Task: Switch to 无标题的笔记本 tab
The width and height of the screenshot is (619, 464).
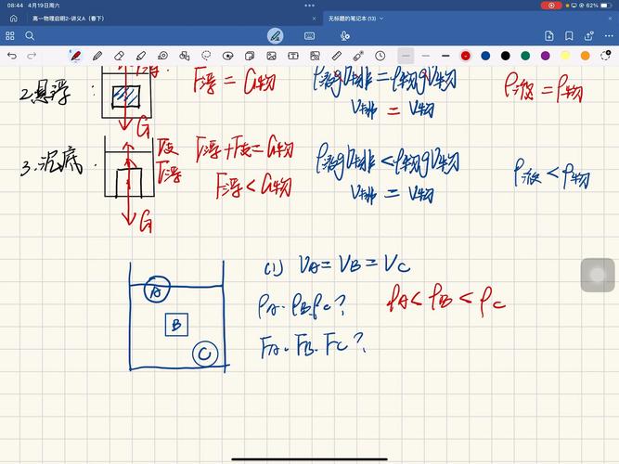Action: click(352, 19)
